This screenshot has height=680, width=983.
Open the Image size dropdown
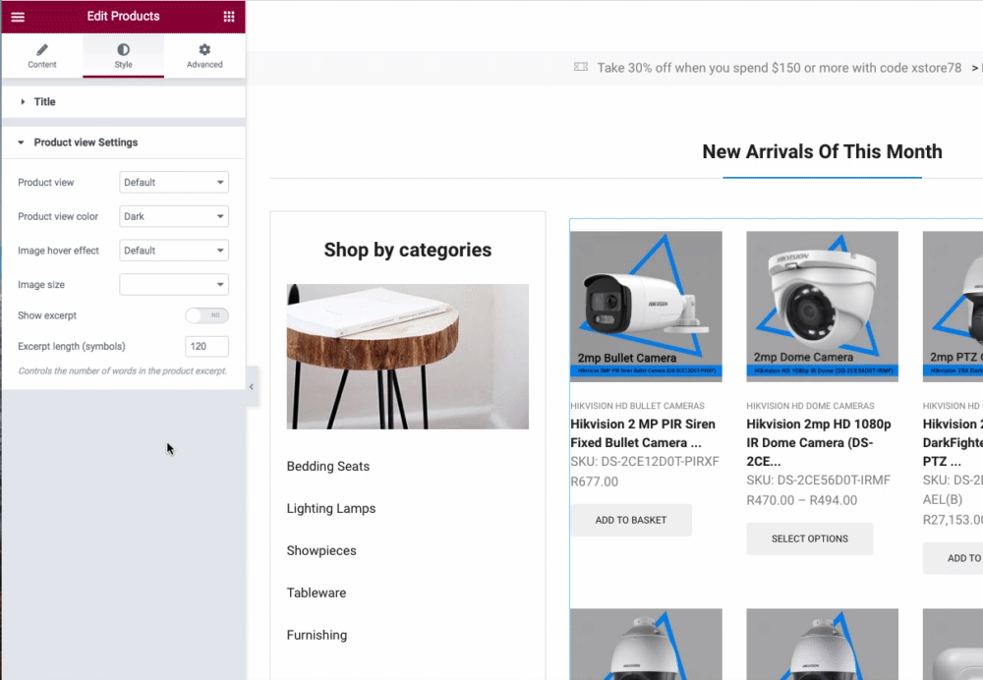pyautogui.click(x=174, y=285)
